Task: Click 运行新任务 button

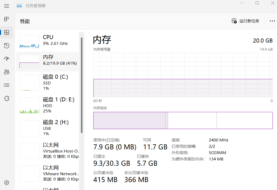Action: coord(245,21)
